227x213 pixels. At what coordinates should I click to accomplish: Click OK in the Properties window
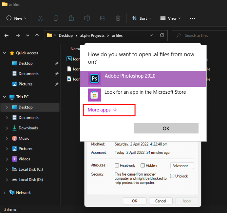135,201
